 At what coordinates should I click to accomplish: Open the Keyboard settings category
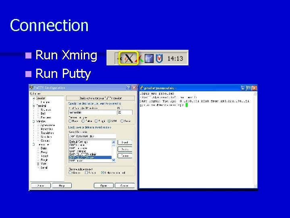[x=46, y=110]
